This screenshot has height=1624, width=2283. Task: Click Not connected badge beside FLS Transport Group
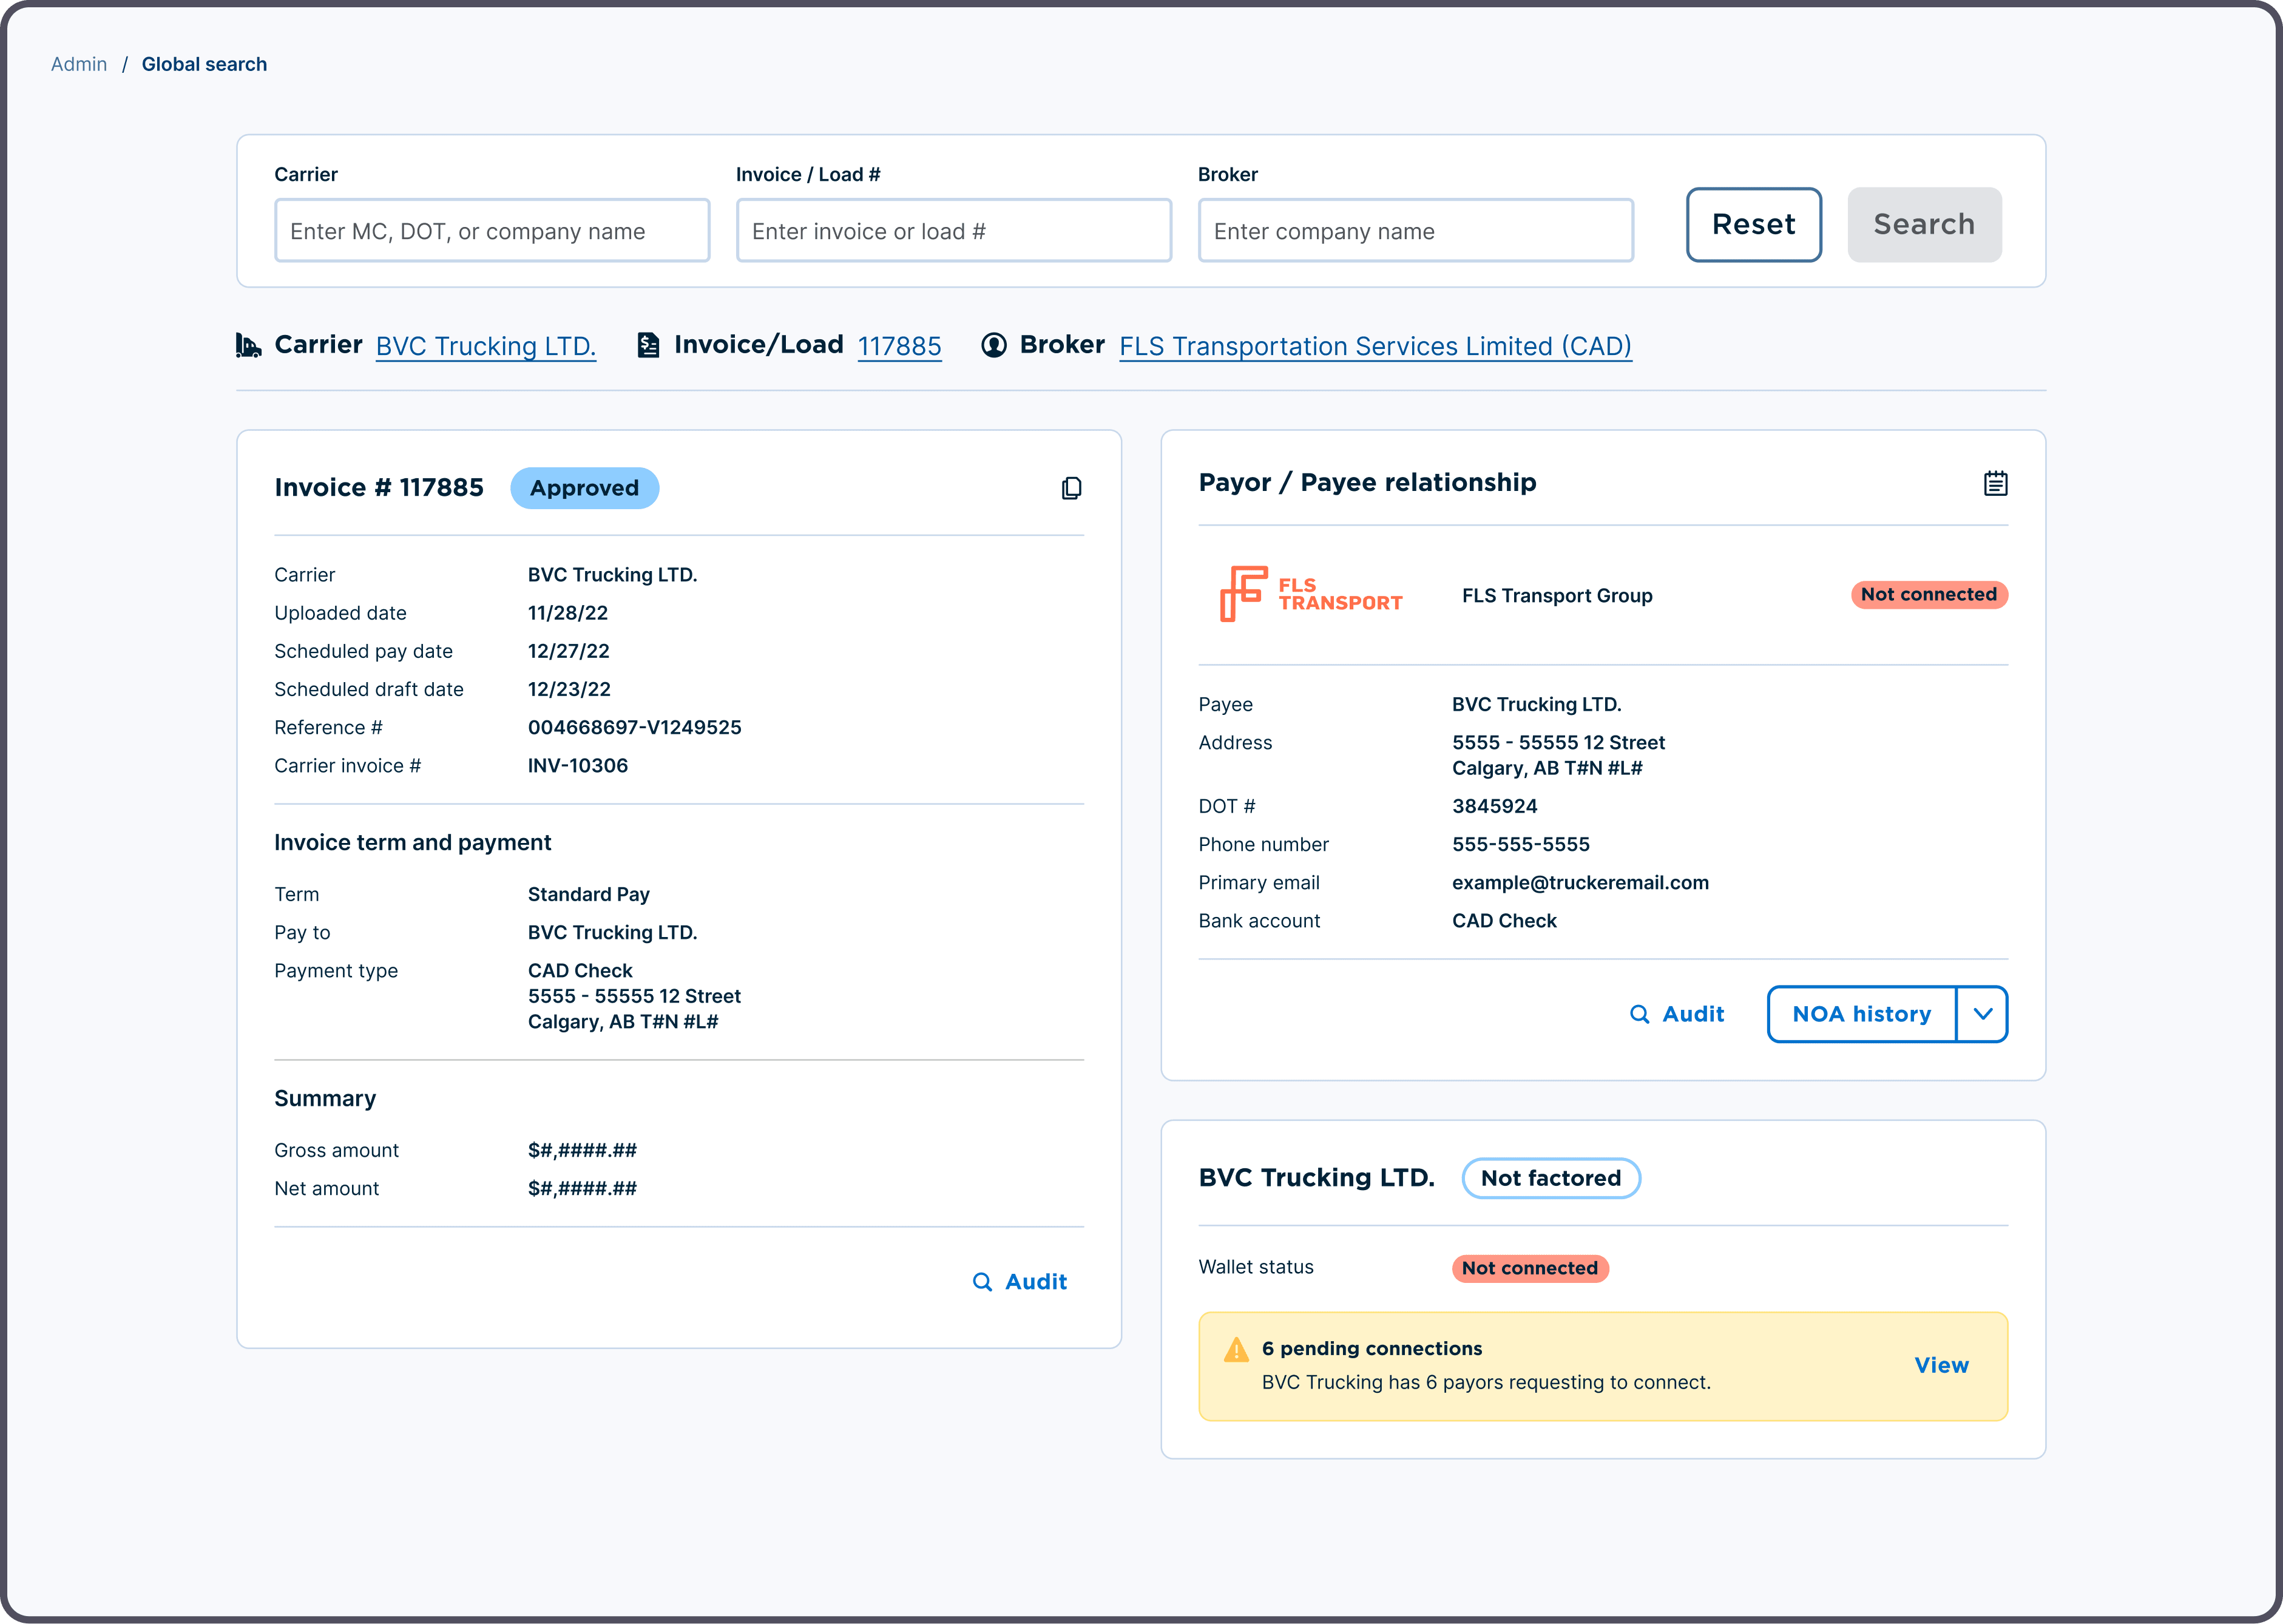coord(1929,595)
